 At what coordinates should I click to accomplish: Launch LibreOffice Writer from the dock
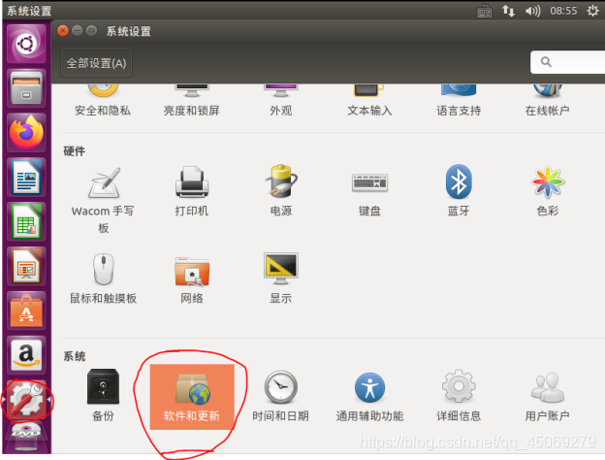point(26,178)
